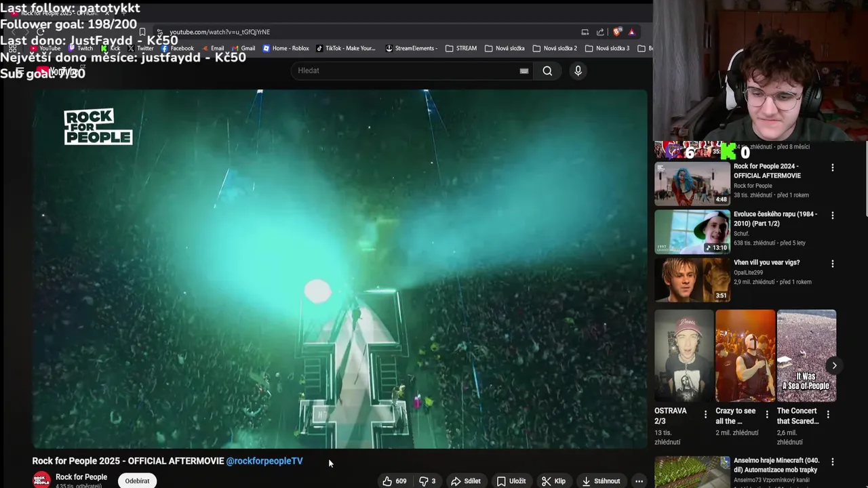868x488 pixels.
Task: Expand the STREAM bookmarks folder
Action: (461, 48)
